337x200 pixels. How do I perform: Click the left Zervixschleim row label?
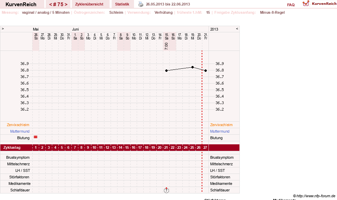18,125
